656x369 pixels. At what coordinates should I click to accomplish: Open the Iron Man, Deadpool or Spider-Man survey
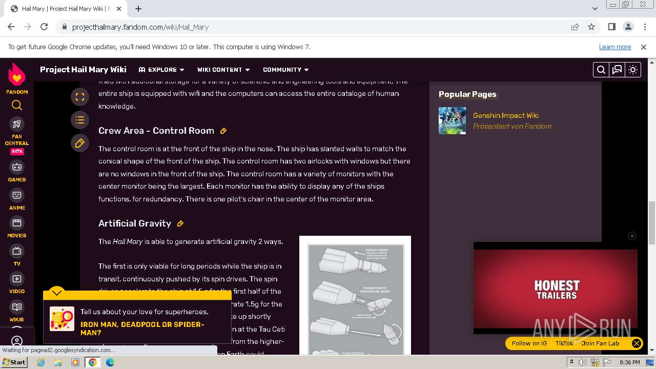coord(142,329)
